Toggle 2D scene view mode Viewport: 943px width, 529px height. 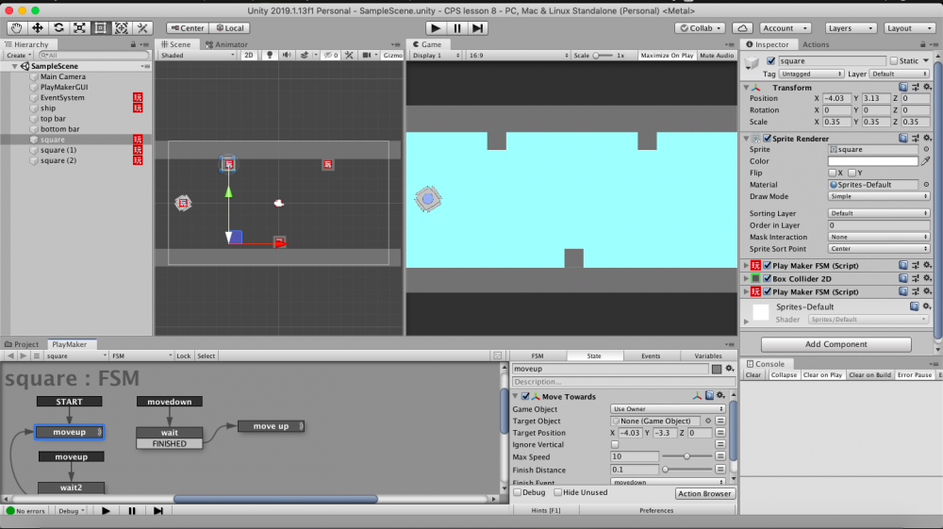pyautogui.click(x=248, y=55)
